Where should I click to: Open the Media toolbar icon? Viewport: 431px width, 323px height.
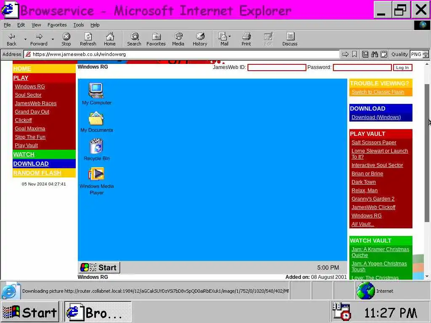coord(178,39)
